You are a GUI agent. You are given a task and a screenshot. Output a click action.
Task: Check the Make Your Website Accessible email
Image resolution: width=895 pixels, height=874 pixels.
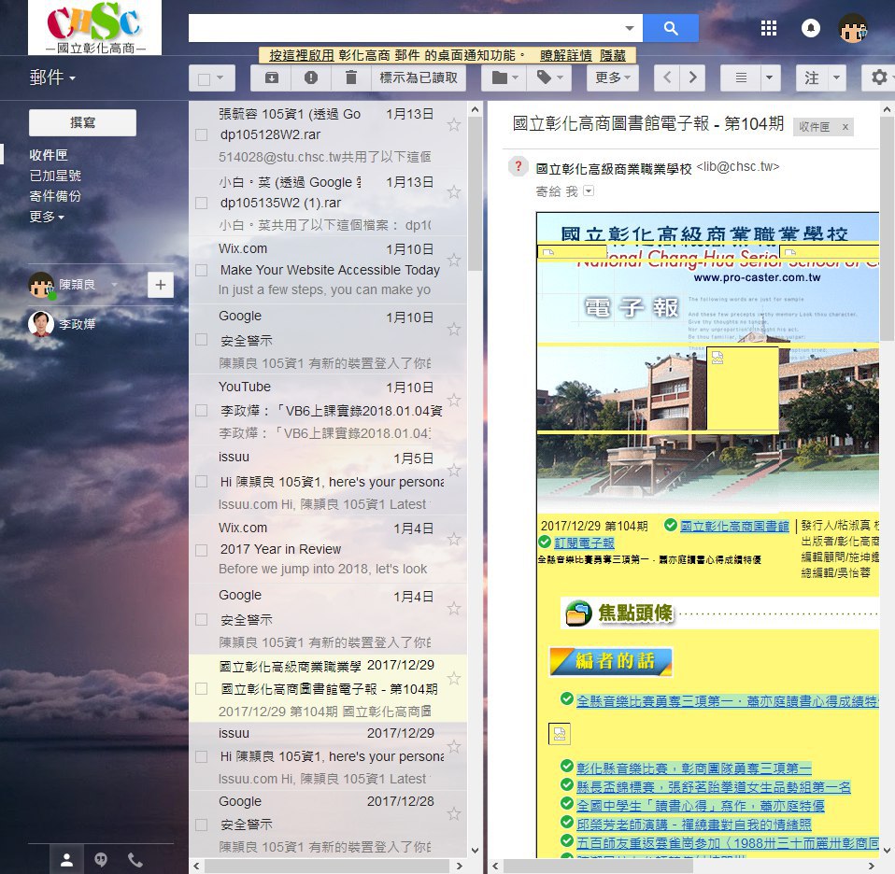[x=201, y=270]
